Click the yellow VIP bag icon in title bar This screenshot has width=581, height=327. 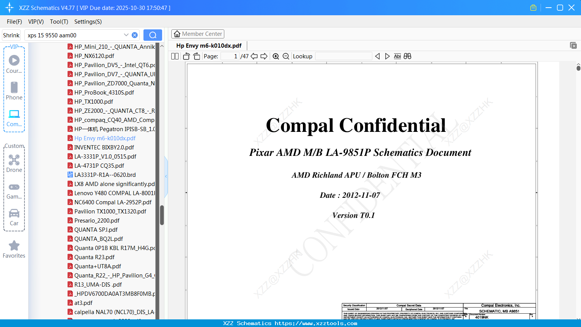[x=533, y=8]
